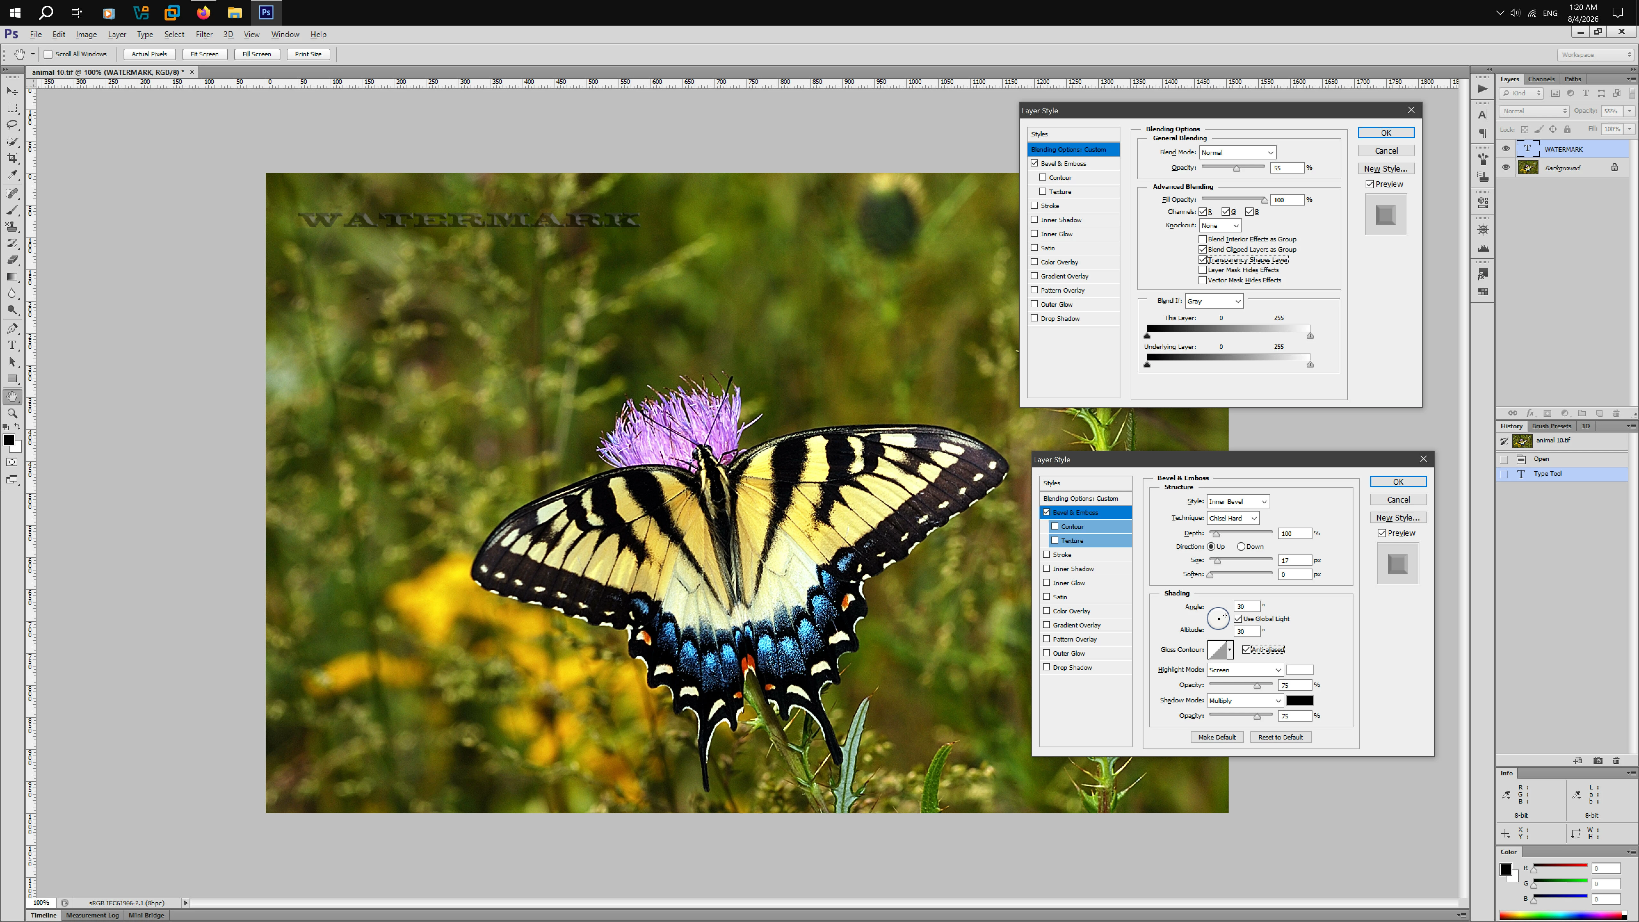Select the Crop tool
The image size is (1639, 922).
pyautogui.click(x=12, y=158)
